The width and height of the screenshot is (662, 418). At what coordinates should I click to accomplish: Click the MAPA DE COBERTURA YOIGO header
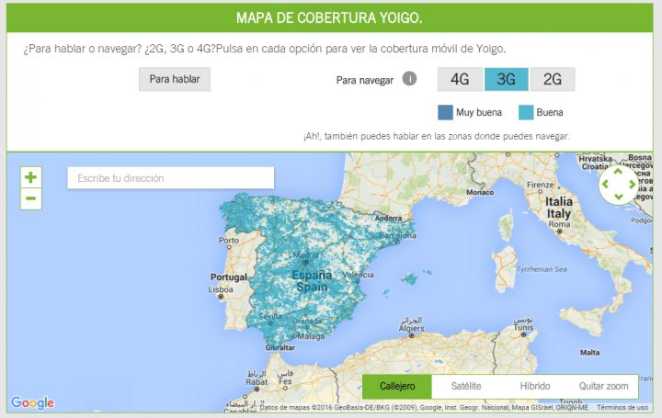[329, 17]
